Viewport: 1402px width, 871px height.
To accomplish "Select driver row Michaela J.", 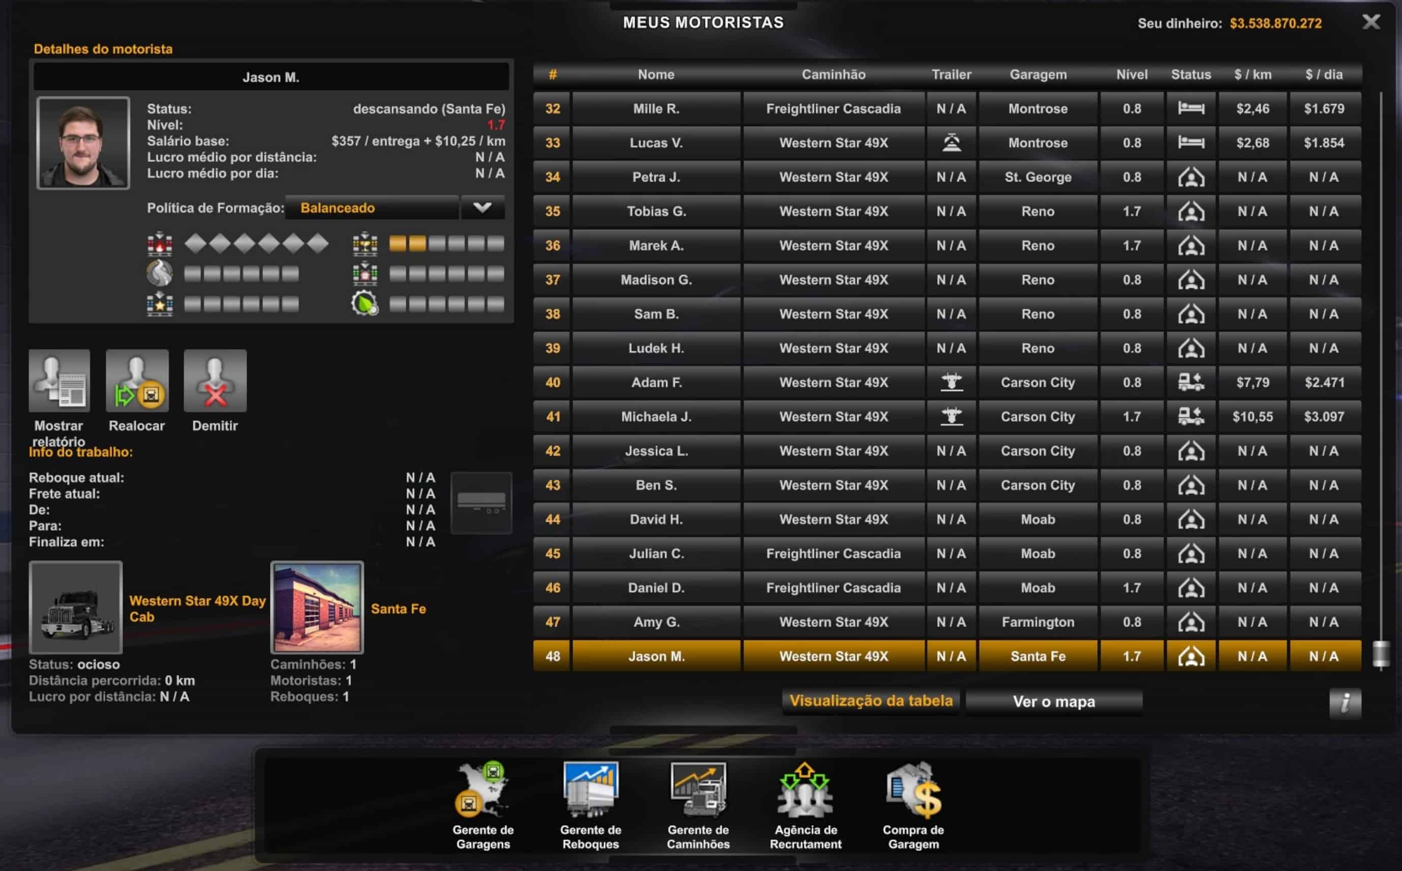I will pyautogui.click(x=656, y=416).
